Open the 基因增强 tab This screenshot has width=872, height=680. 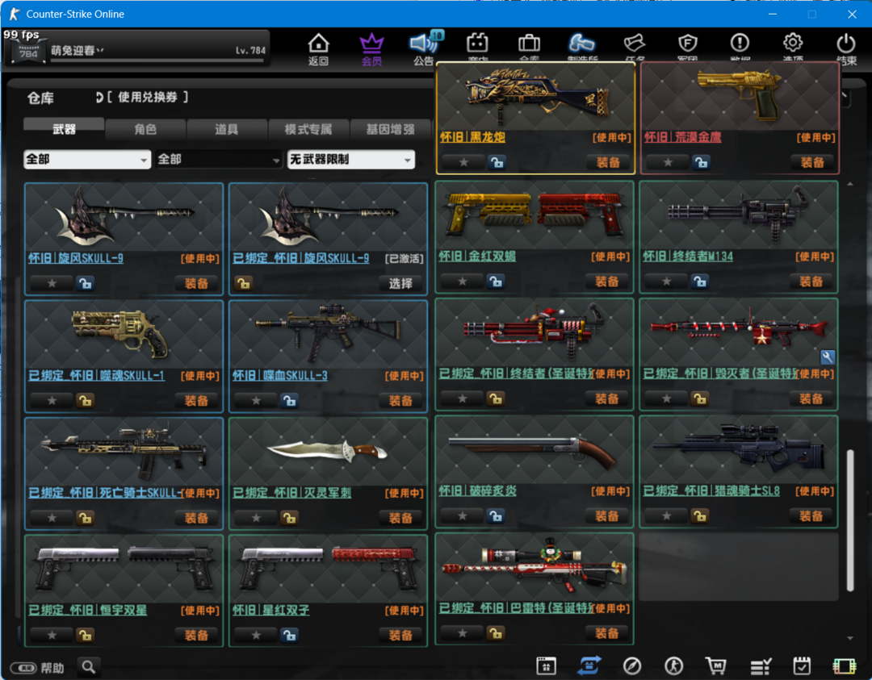(x=391, y=129)
